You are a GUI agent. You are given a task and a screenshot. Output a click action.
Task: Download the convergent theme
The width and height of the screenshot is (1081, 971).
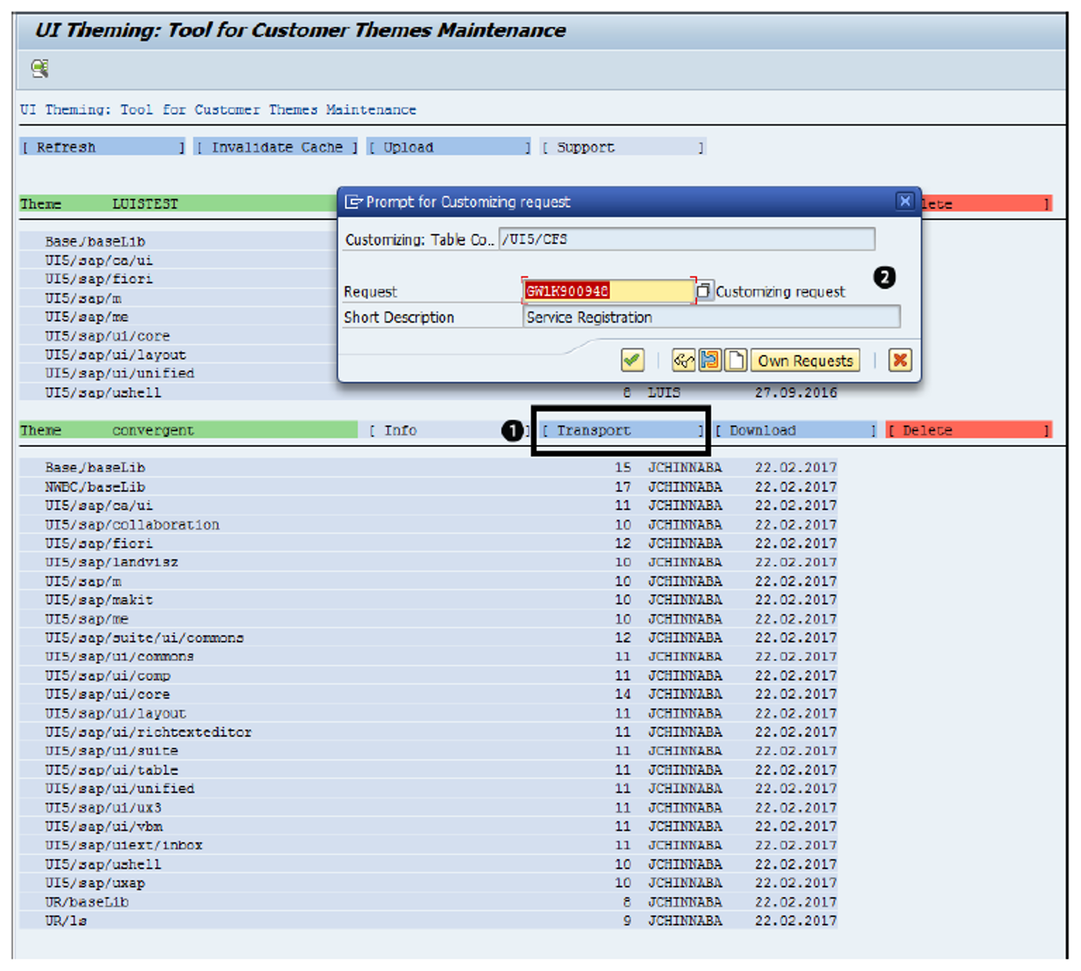tap(795, 430)
